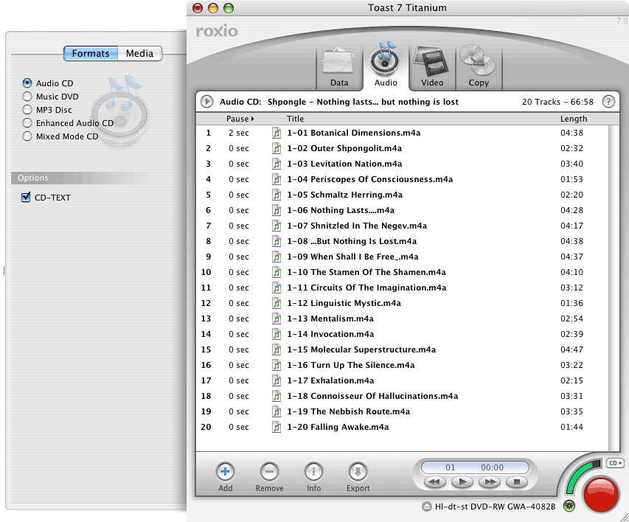The width and height of the screenshot is (629, 522).
Task: Click the file icon of Botanical Dimensions
Action: click(277, 133)
